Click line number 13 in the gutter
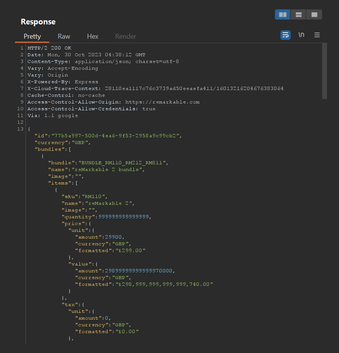 coord(20,129)
